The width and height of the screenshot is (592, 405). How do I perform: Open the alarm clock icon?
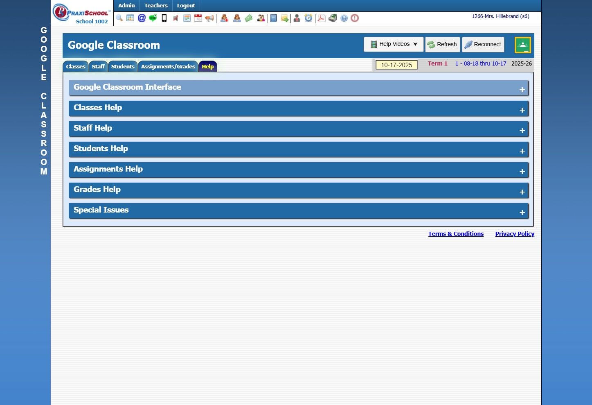pyautogui.click(x=308, y=18)
